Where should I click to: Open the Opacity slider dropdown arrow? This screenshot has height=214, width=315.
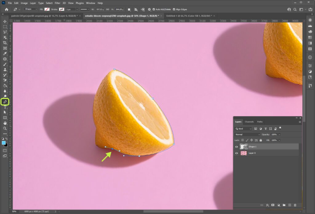(279, 134)
